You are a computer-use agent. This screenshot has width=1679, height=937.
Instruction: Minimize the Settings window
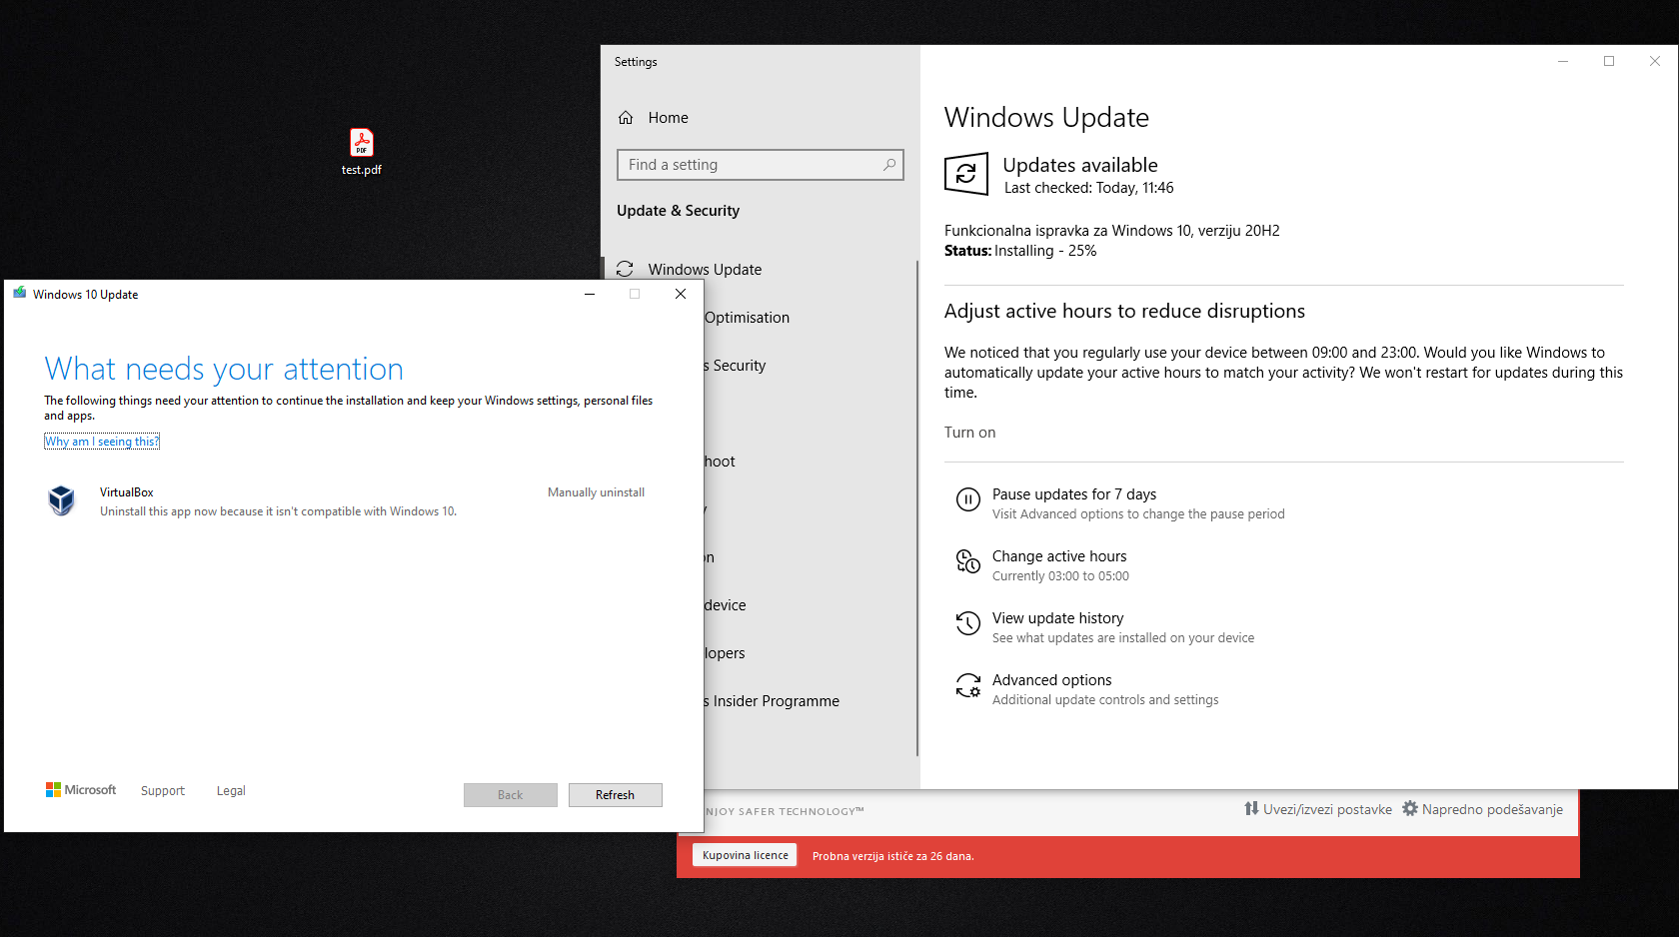[1563, 61]
